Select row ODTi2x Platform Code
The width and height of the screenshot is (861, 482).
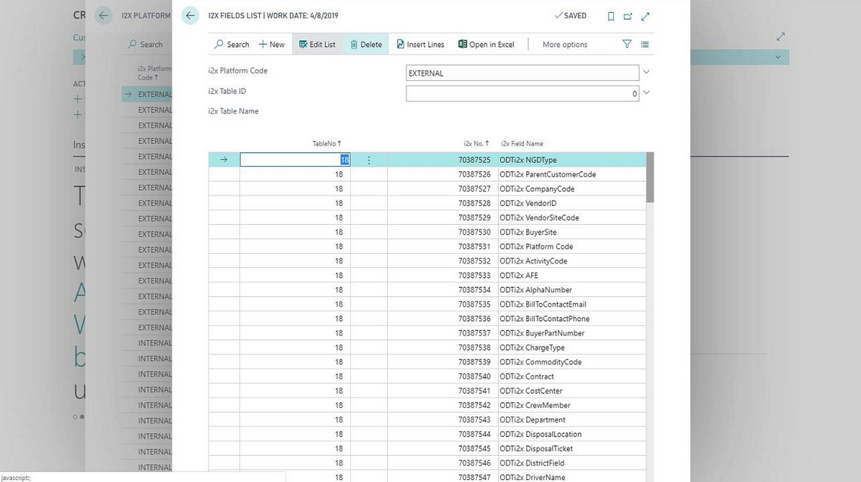[x=427, y=247]
